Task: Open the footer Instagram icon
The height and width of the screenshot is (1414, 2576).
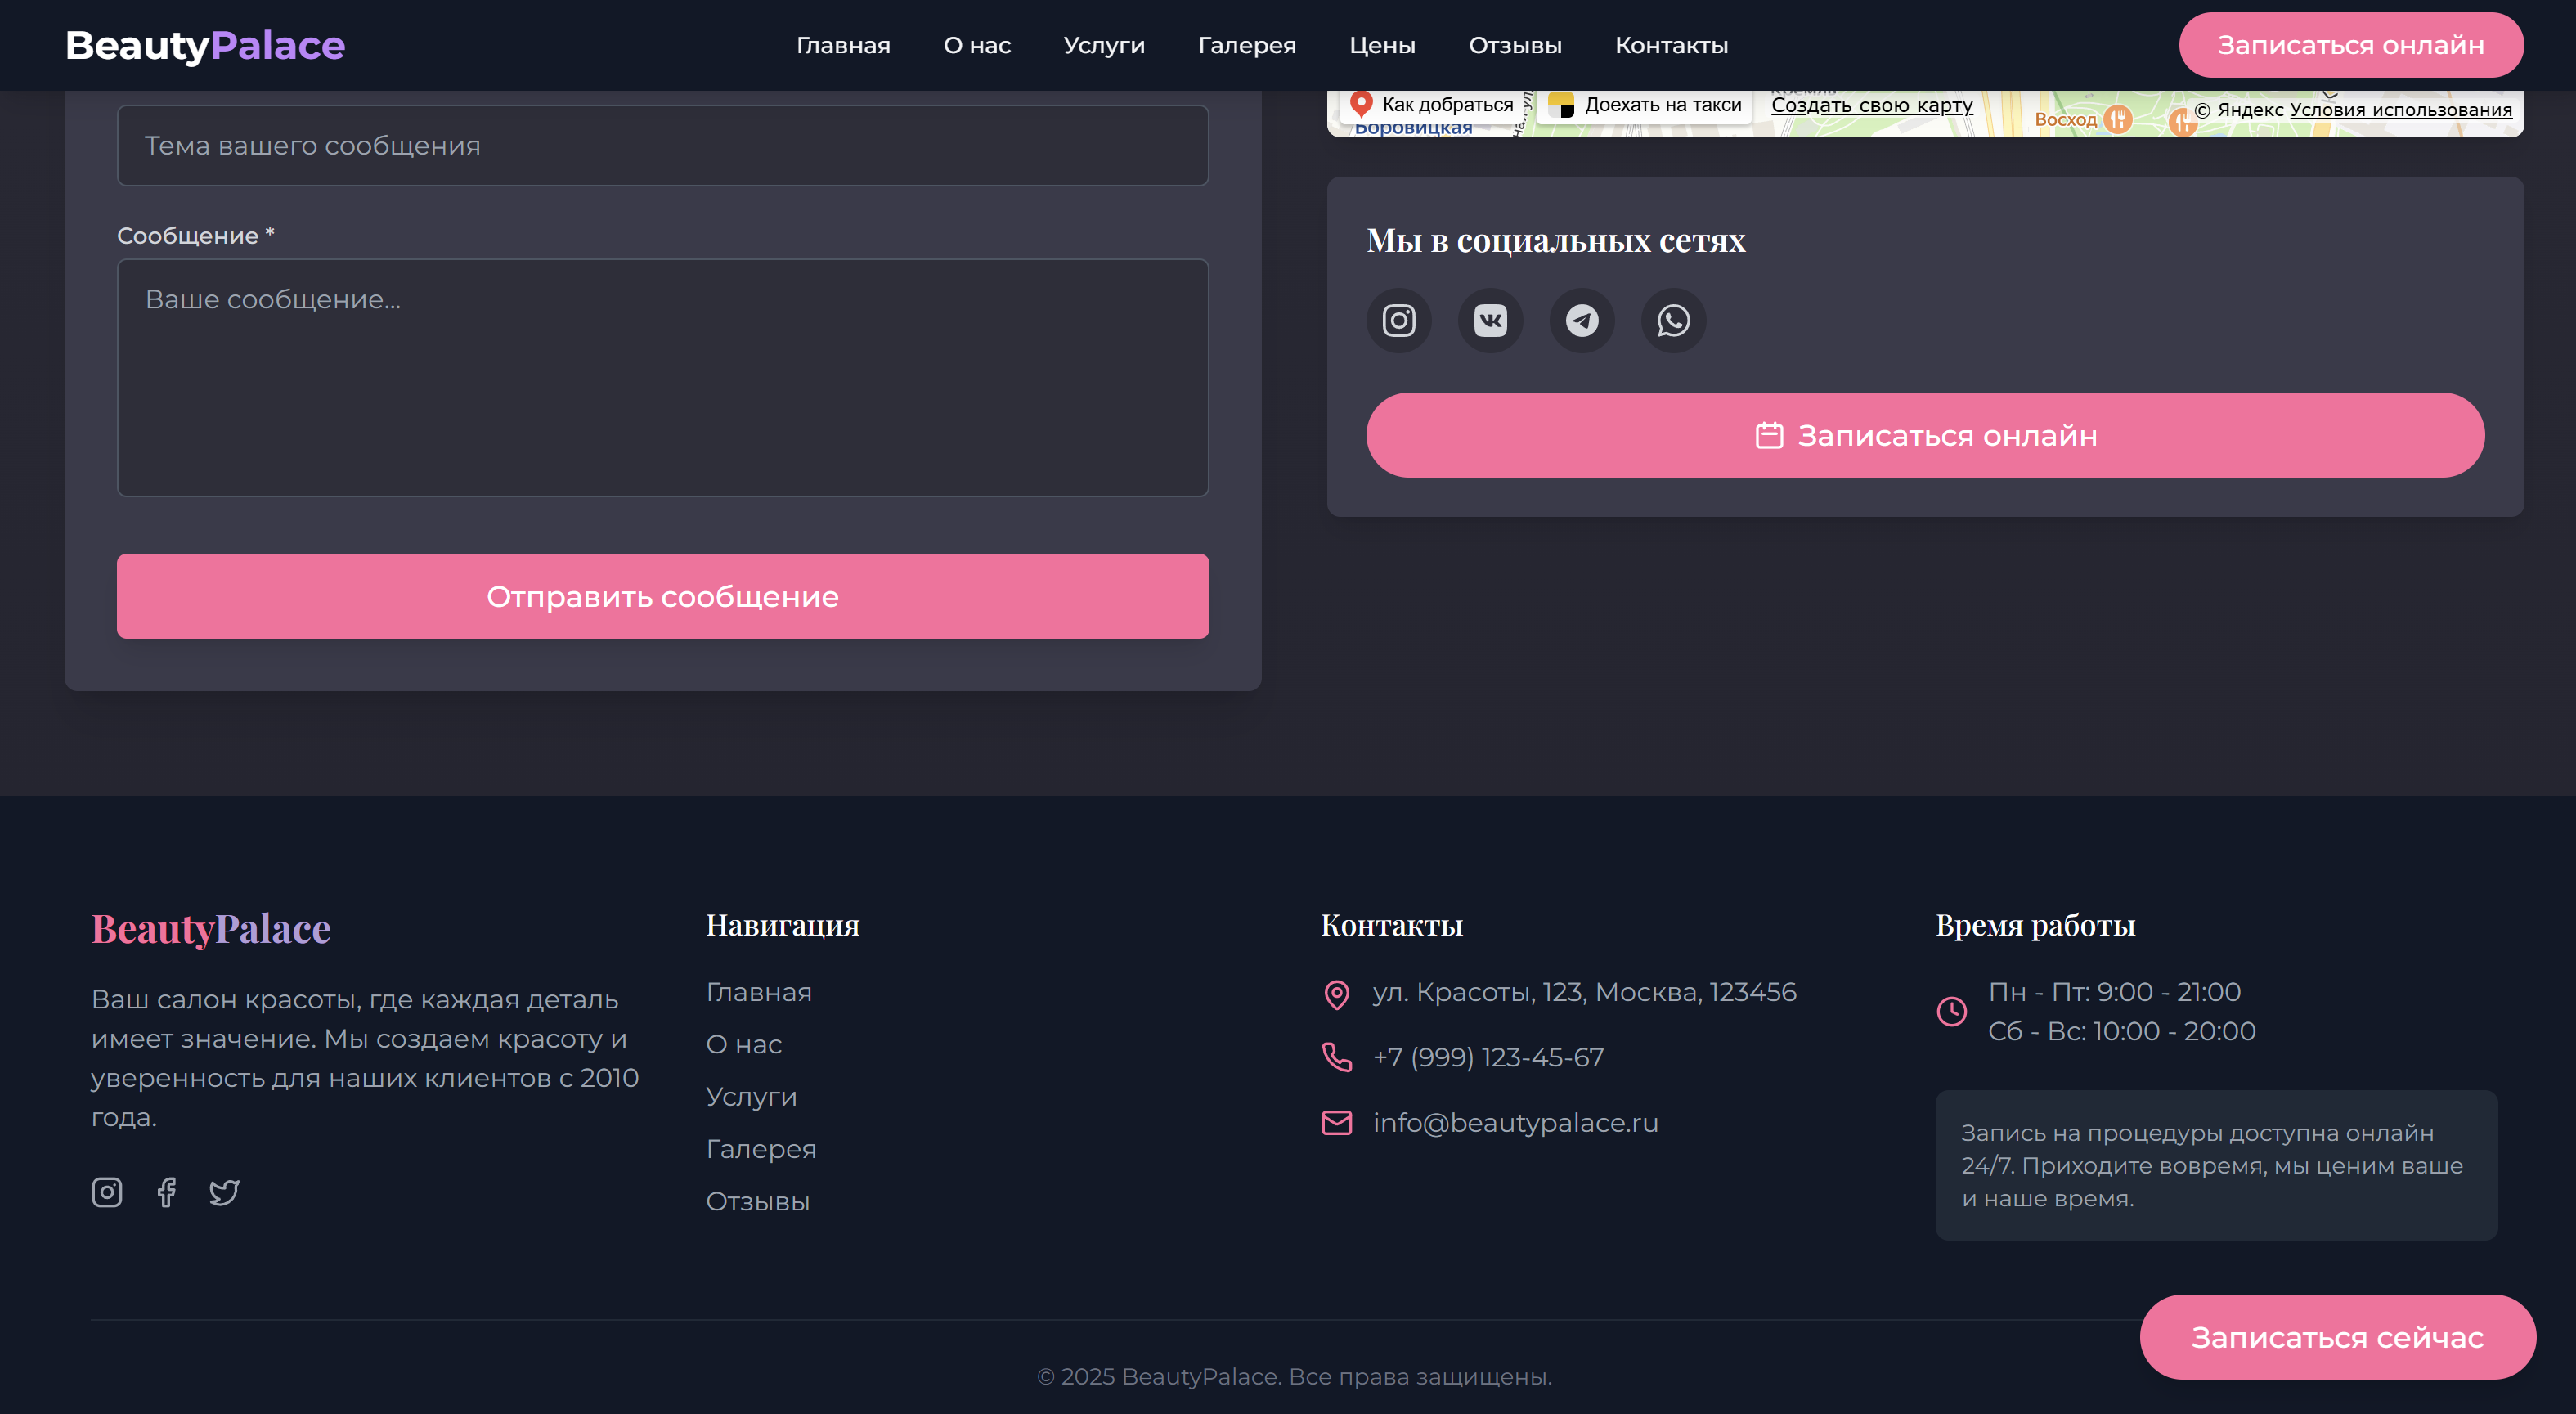Action: pos(107,1192)
